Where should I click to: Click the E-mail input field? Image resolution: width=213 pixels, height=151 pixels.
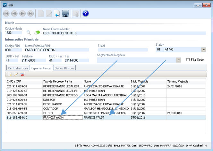(123, 50)
